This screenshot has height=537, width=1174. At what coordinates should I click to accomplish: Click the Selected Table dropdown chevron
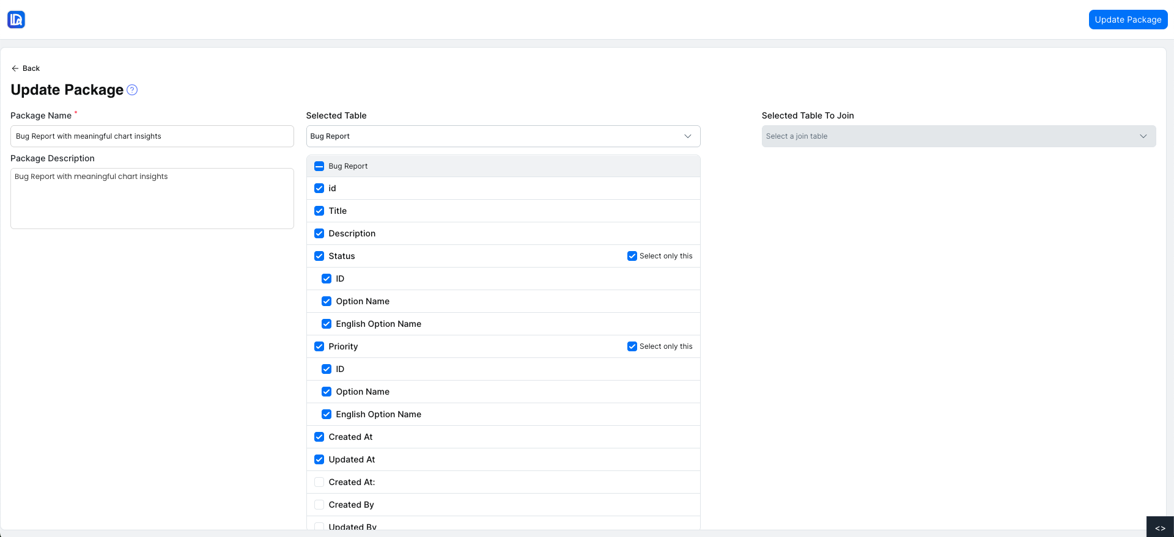[687, 136]
